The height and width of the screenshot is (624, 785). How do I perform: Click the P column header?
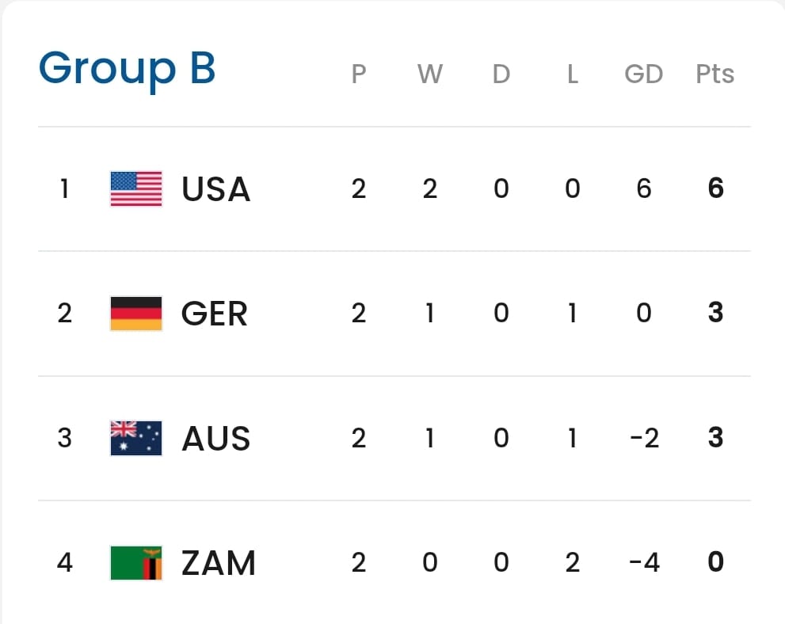coord(359,74)
